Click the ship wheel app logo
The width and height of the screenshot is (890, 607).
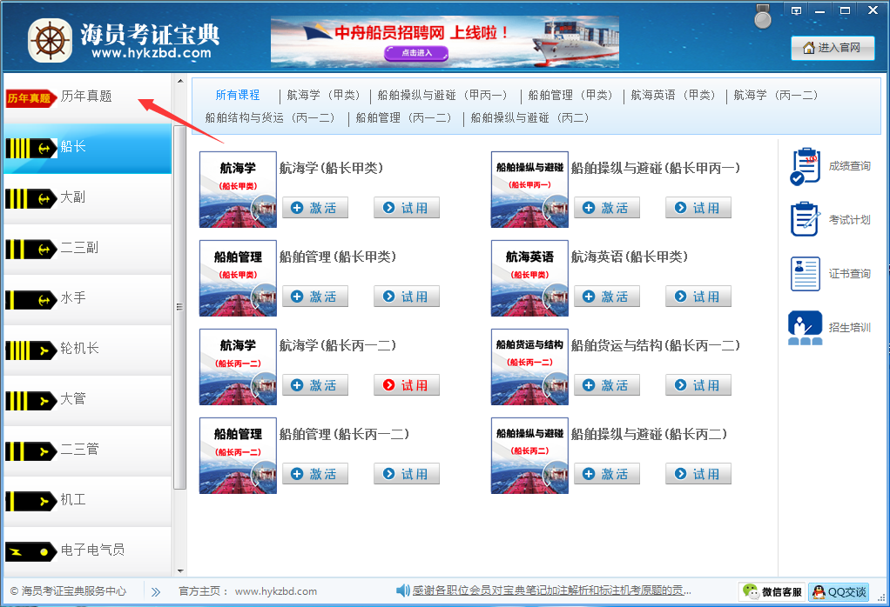point(50,40)
